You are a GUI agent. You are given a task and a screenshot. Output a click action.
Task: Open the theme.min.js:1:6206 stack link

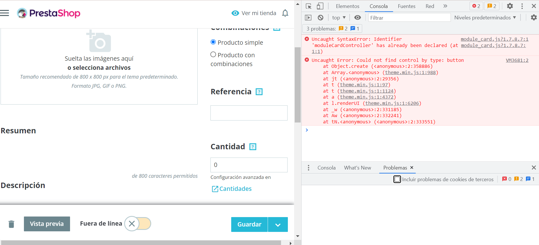pyautogui.click(x=392, y=103)
